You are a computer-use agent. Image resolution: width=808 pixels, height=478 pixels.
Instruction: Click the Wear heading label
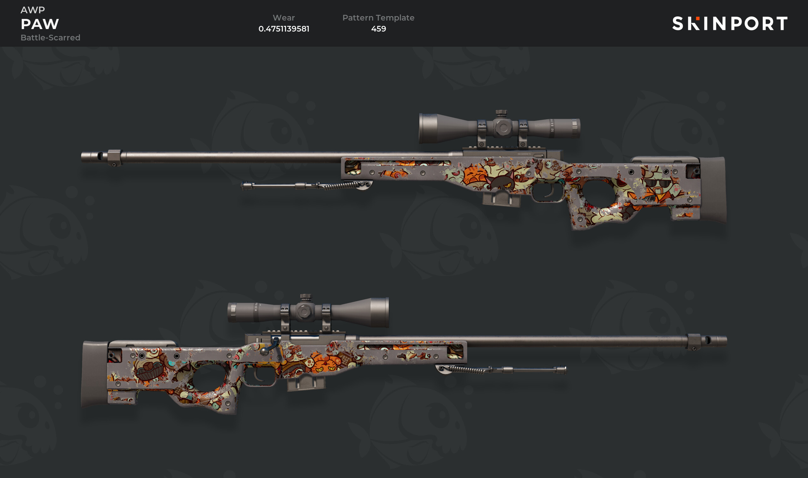coord(284,18)
